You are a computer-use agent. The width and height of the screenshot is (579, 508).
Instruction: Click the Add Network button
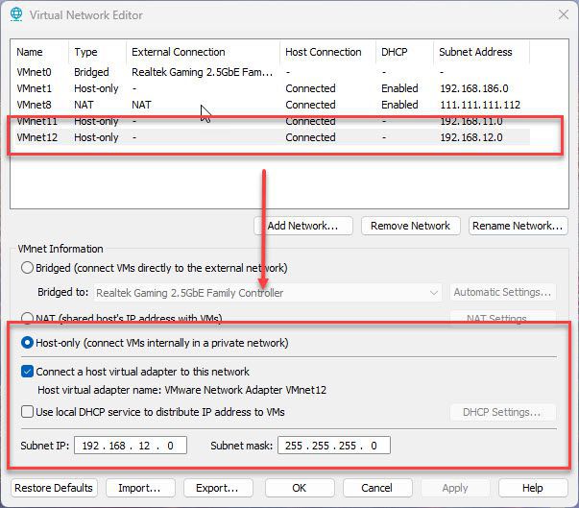pyautogui.click(x=303, y=226)
